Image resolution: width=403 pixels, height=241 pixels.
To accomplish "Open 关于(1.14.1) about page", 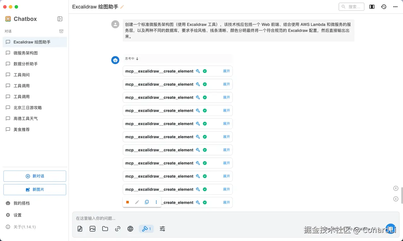I will 35,227.
